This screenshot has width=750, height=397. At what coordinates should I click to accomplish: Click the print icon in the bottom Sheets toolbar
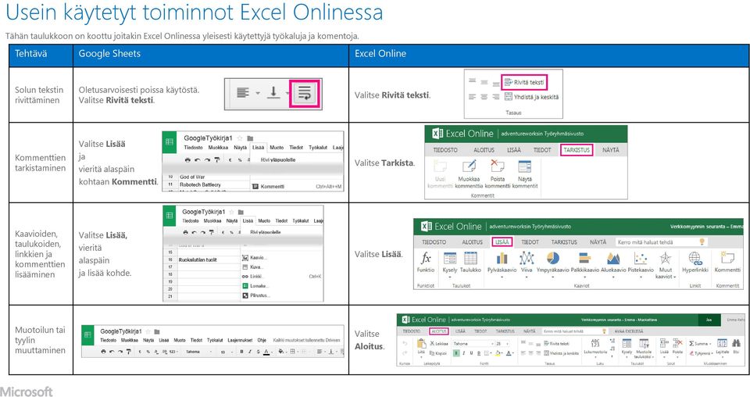[x=103, y=352]
